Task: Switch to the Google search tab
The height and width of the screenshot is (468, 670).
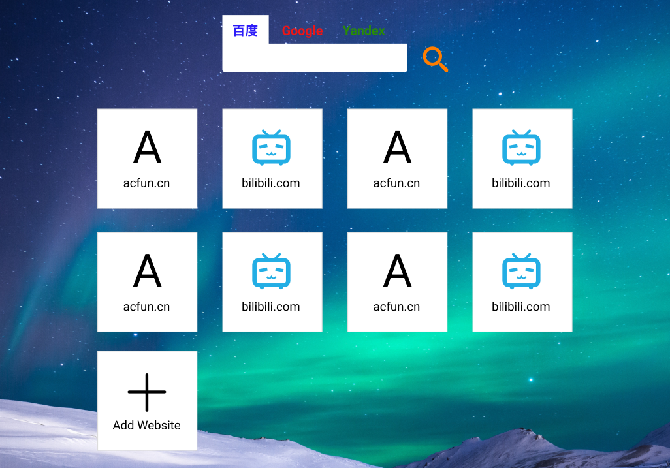Action: tap(302, 31)
